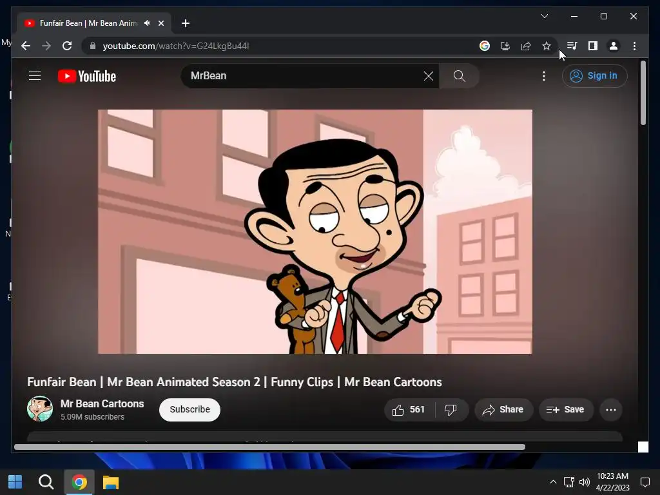The image size is (660, 495).
Task: Reload the YouTube page
Action: point(67,46)
